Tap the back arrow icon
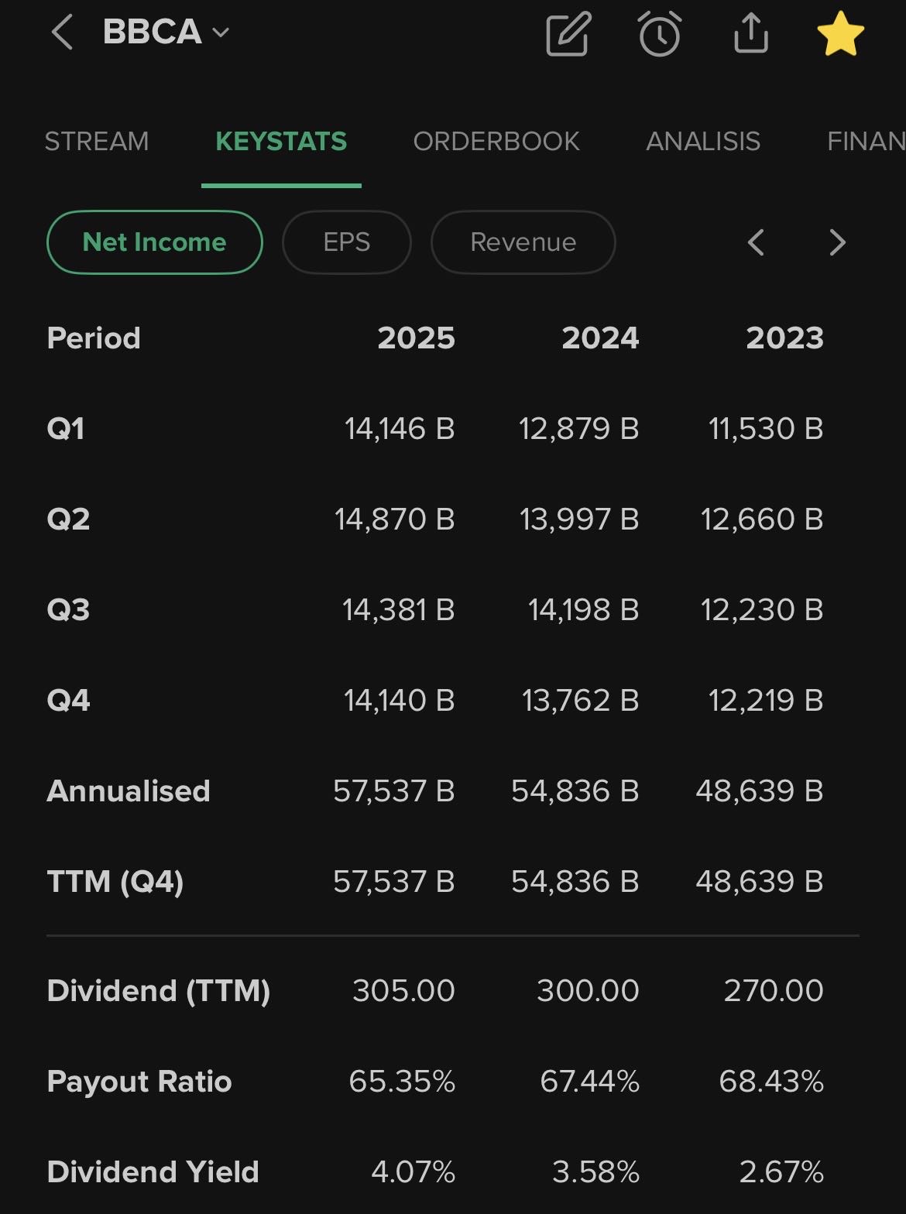The image size is (906, 1214). [x=62, y=33]
